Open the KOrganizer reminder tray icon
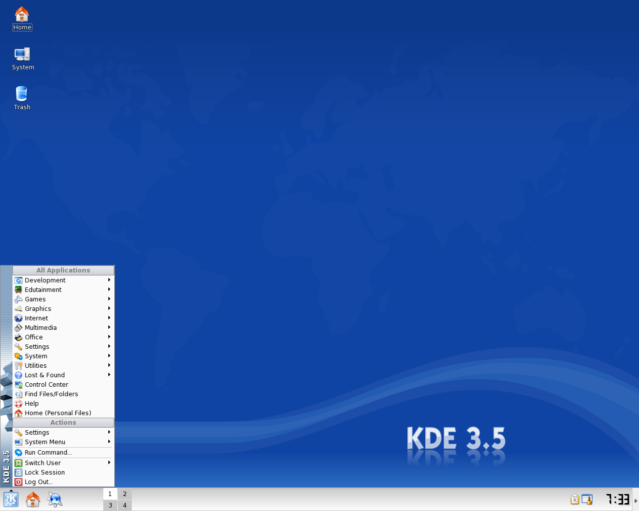This screenshot has height=511, width=639. point(587,500)
